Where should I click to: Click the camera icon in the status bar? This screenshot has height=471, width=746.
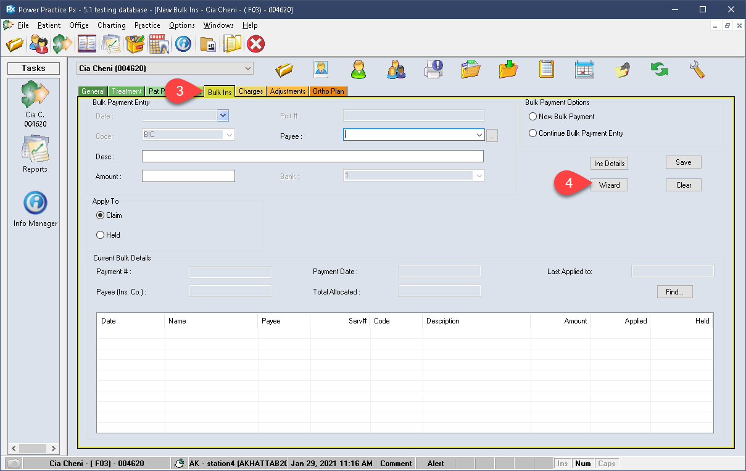click(x=14, y=463)
